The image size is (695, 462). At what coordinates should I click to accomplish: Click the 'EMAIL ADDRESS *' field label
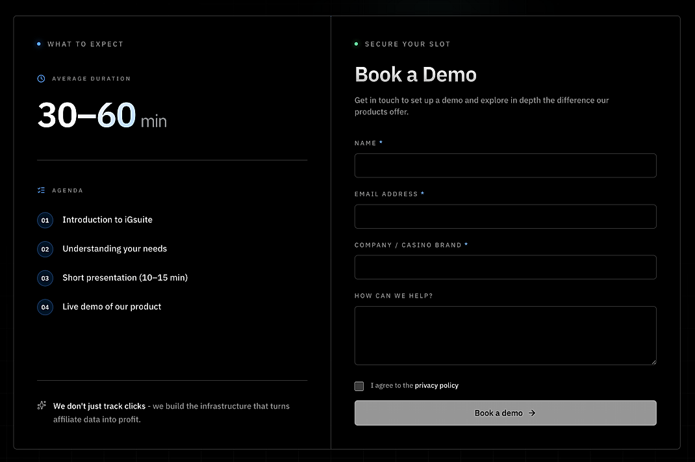point(389,194)
